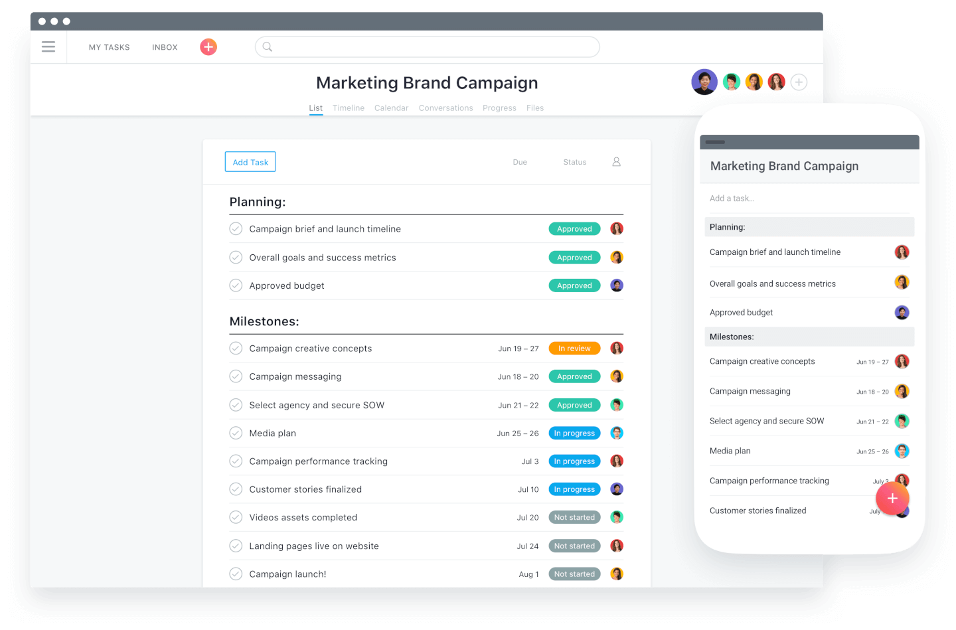Complete Landing pages live on website task
This screenshot has height=630, width=956.
point(236,546)
